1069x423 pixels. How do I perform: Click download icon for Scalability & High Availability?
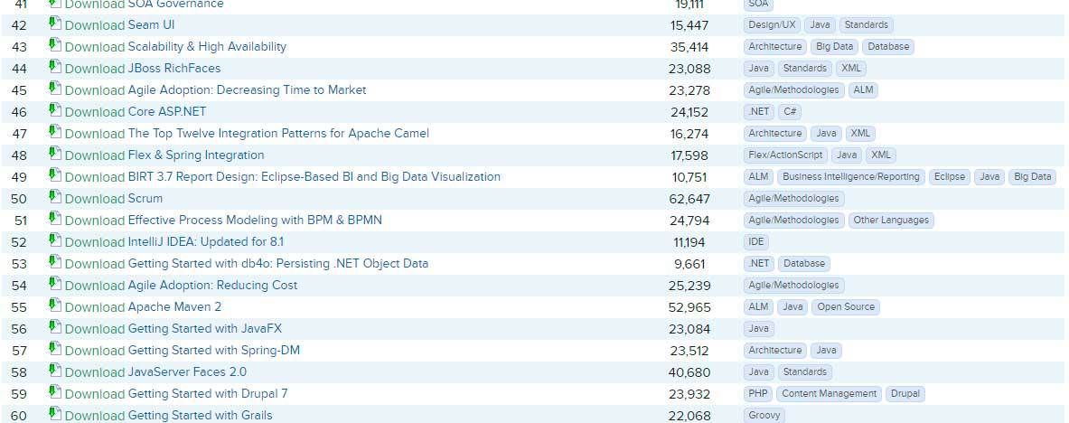point(55,45)
